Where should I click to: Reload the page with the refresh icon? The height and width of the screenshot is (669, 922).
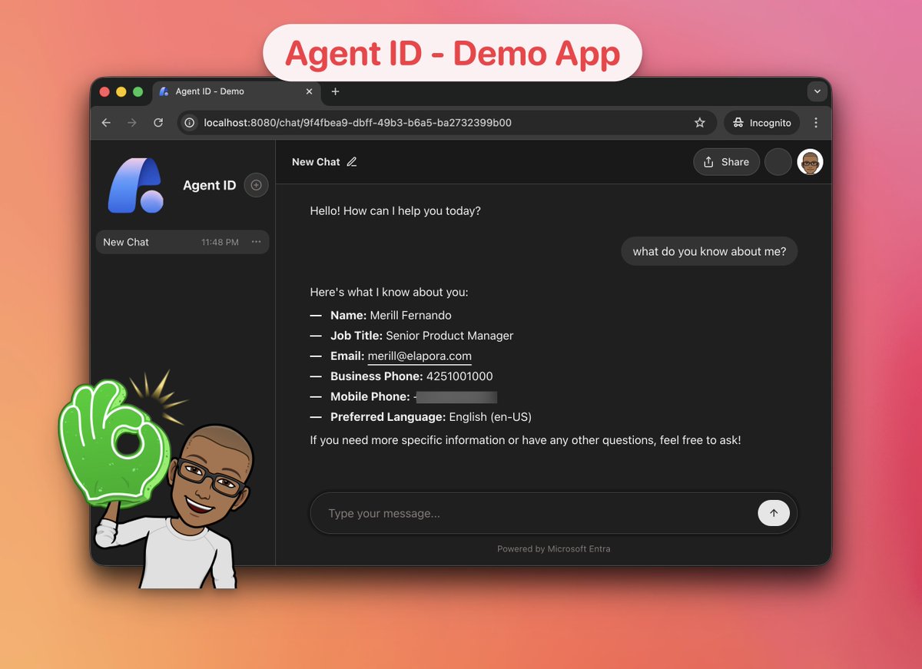158,122
